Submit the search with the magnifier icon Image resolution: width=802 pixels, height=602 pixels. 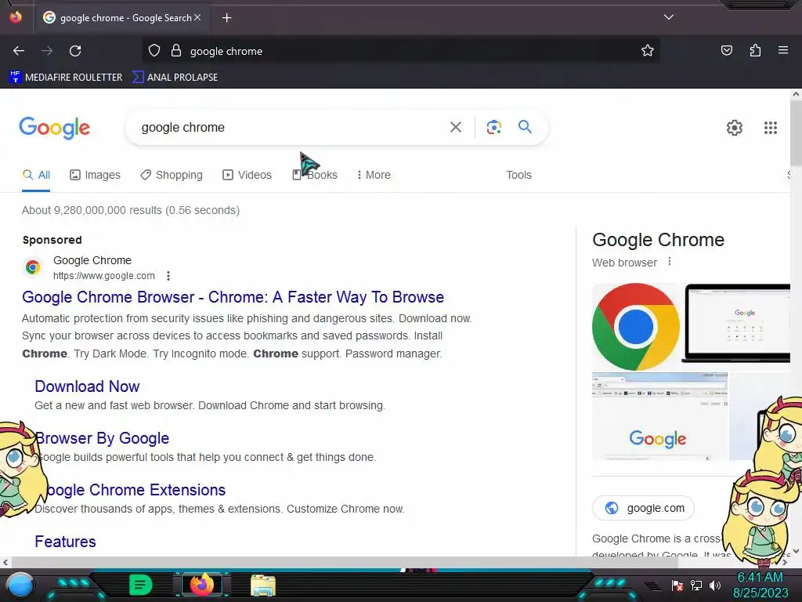(x=525, y=126)
